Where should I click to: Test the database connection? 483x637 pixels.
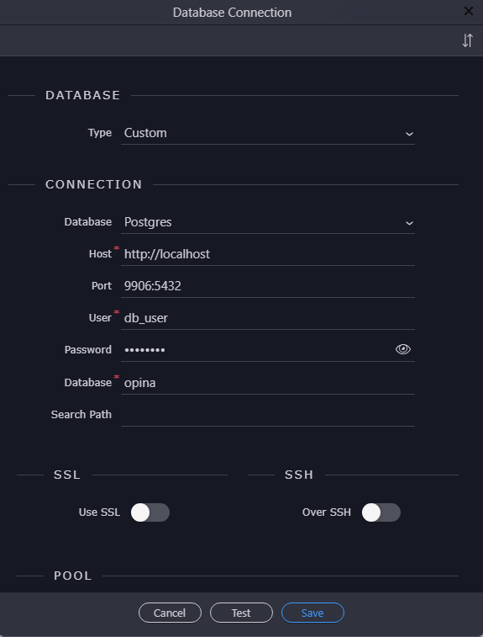[241, 613]
